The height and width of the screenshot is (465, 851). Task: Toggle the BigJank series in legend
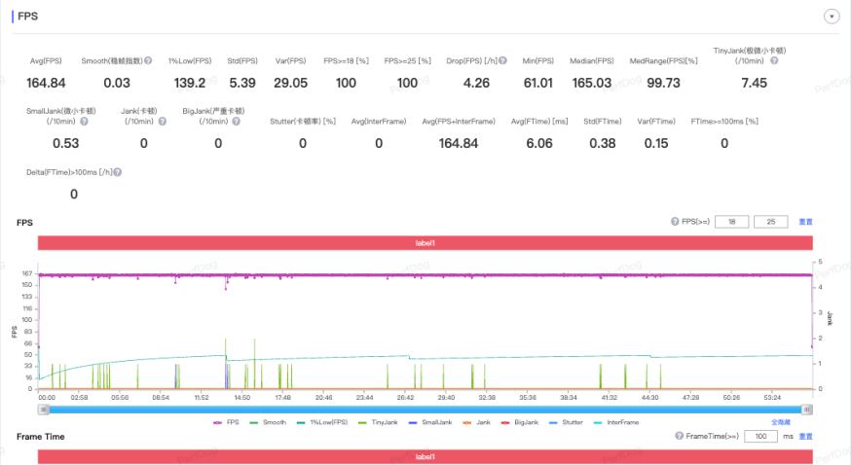pos(519,422)
